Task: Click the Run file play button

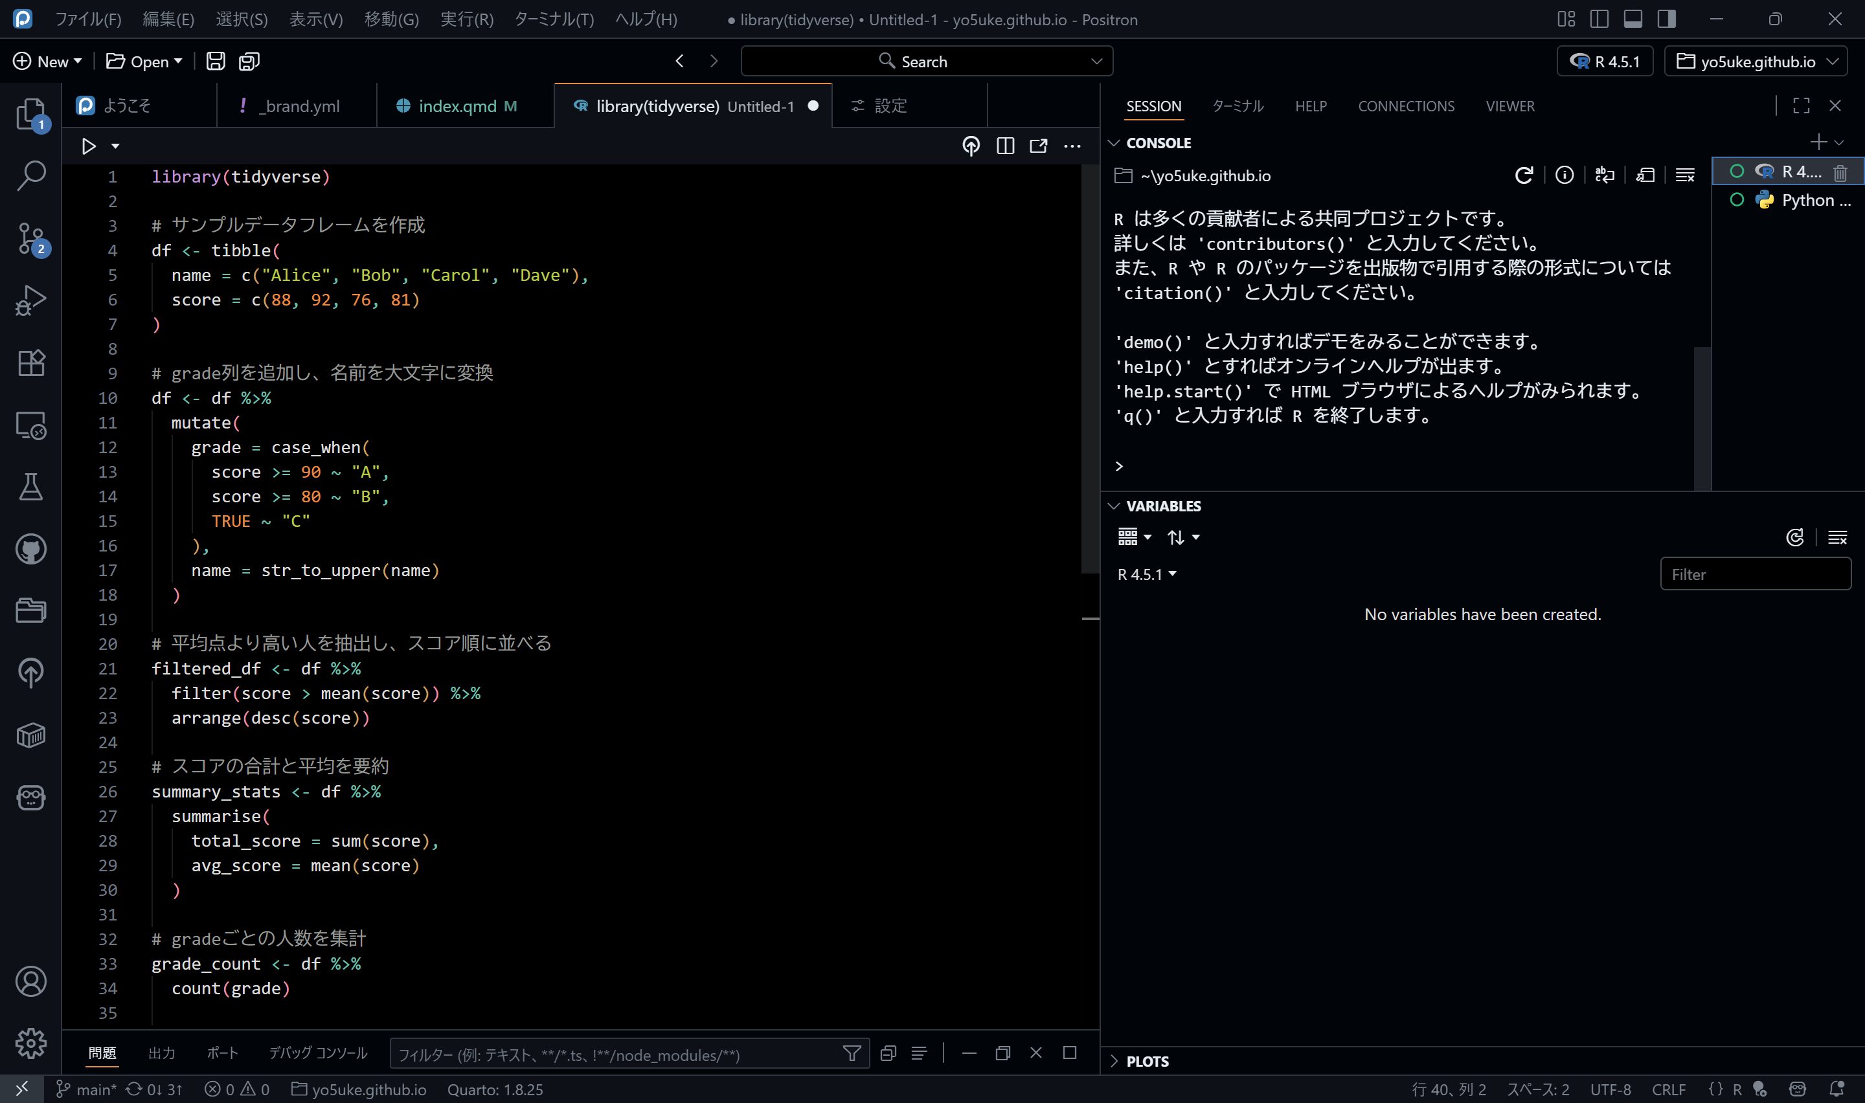Action: click(89, 146)
